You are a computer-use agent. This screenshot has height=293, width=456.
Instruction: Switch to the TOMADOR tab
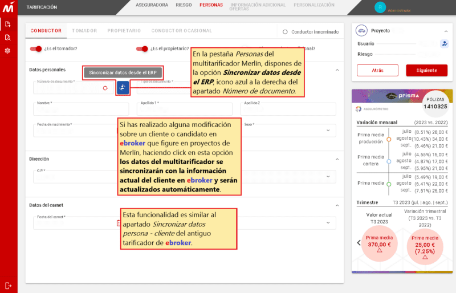click(84, 31)
